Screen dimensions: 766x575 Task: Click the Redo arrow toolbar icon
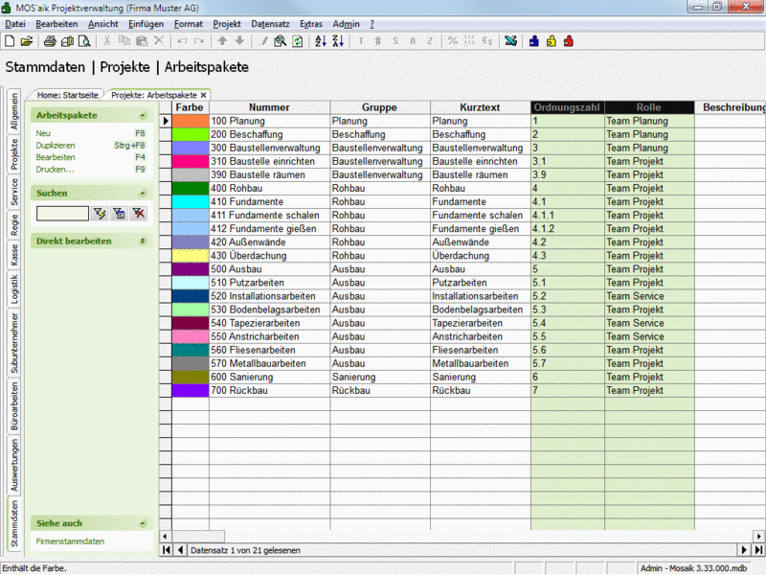(x=199, y=41)
